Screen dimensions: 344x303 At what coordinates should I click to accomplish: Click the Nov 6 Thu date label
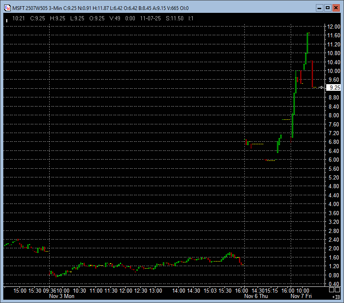256,296
